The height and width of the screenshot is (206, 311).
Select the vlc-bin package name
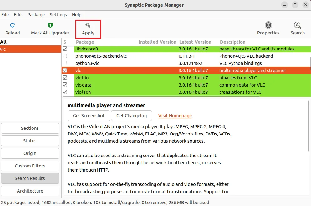coord(82,77)
